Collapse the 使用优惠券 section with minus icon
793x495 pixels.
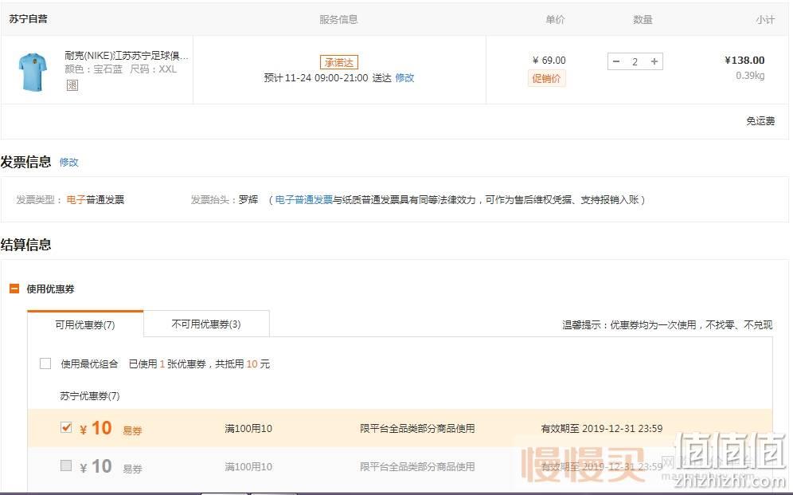point(14,289)
